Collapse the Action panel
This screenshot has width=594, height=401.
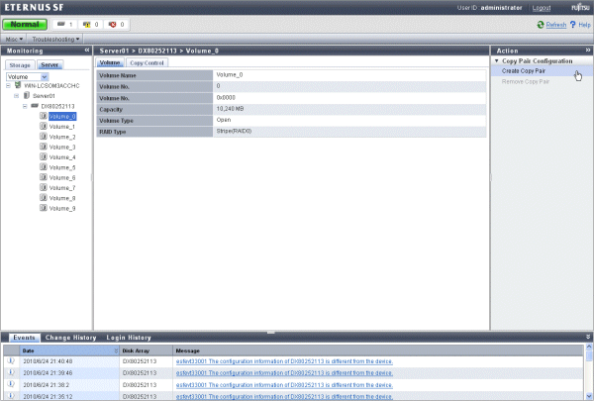(588, 50)
